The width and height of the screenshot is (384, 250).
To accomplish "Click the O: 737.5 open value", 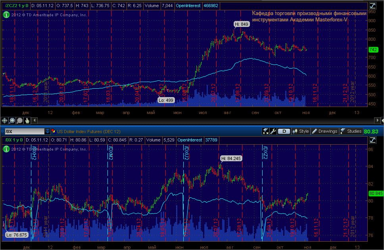I will (65, 6).
